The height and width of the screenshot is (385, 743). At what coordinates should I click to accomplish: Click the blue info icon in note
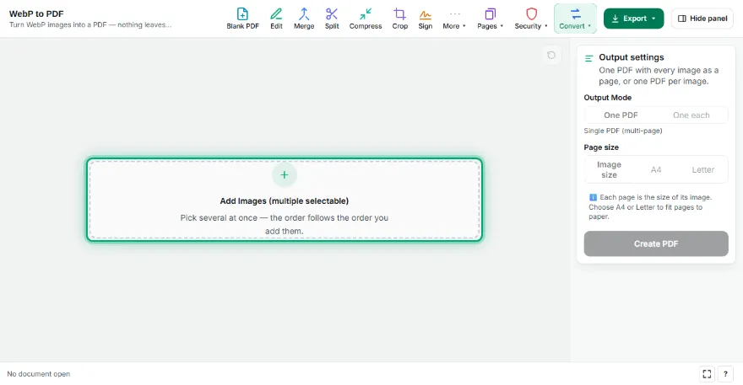point(593,197)
